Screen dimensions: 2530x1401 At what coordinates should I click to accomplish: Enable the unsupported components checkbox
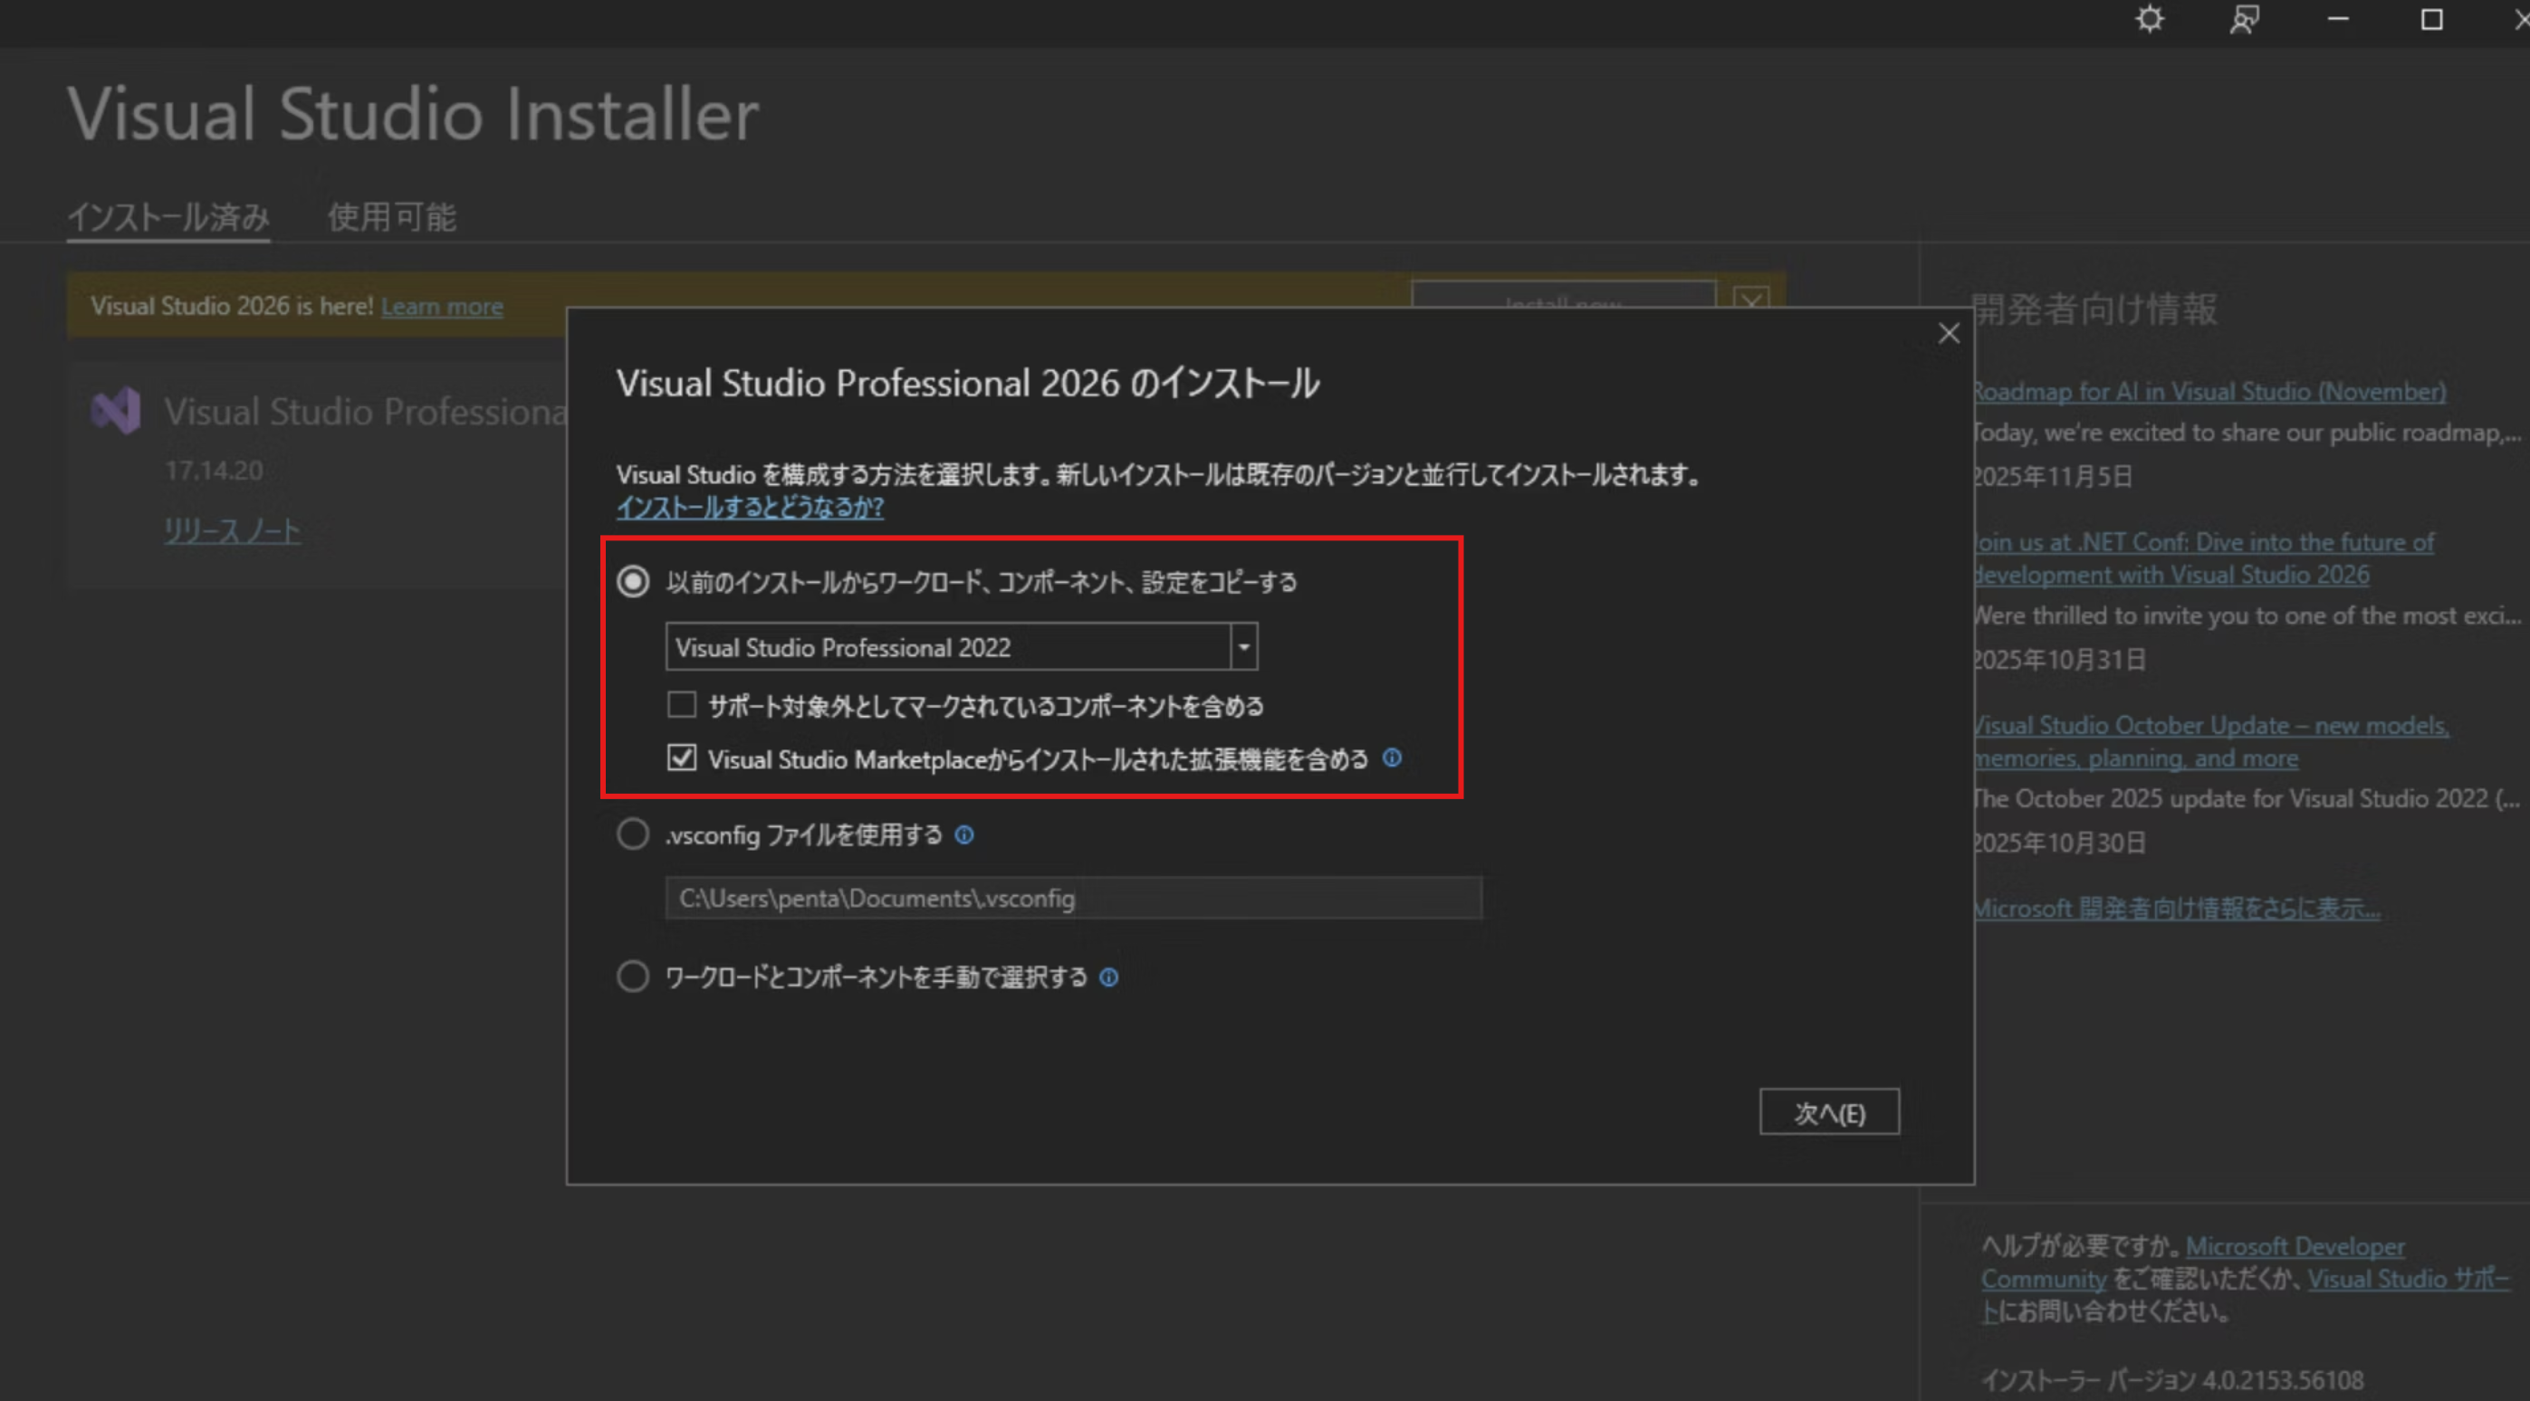click(682, 705)
